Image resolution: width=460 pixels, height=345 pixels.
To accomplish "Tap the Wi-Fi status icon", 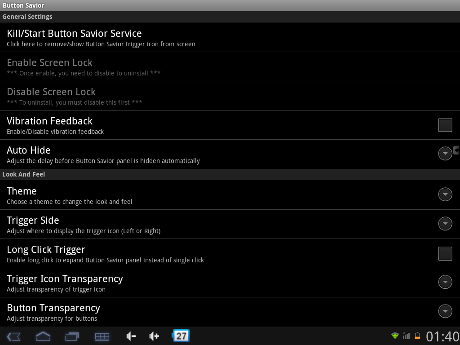I will click(395, 336).
